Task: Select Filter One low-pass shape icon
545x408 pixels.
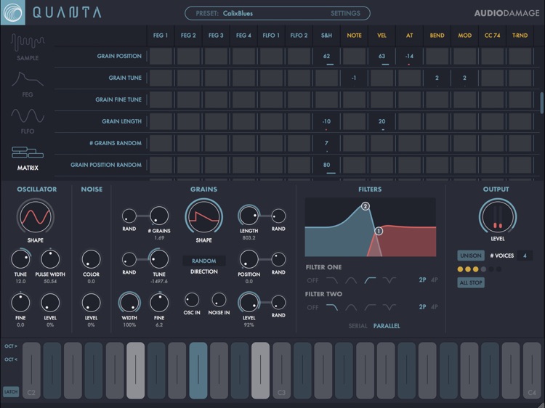Action: click(x=333, y=280)
